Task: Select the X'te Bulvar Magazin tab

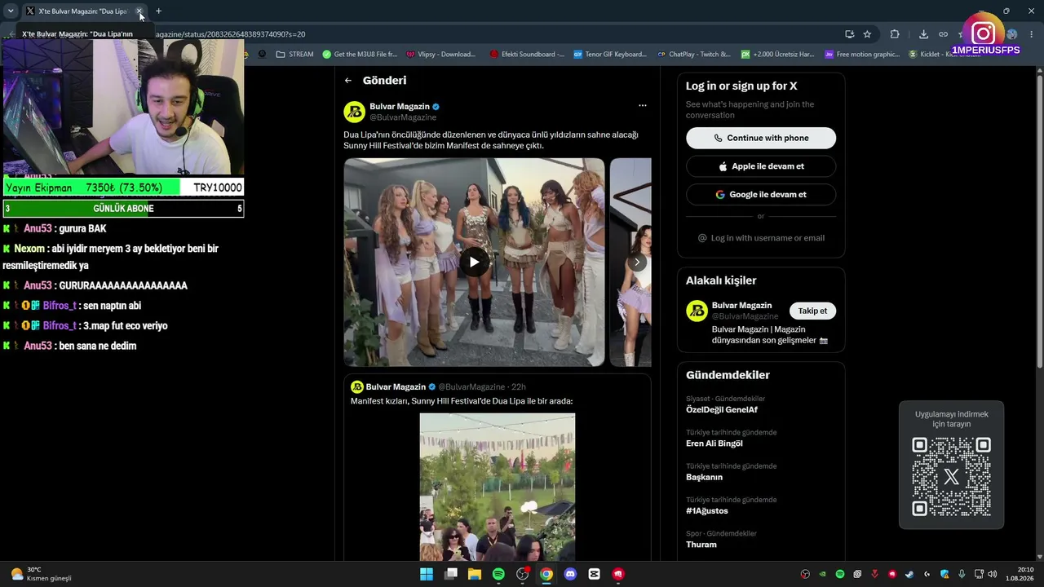Action: point(84,11)
